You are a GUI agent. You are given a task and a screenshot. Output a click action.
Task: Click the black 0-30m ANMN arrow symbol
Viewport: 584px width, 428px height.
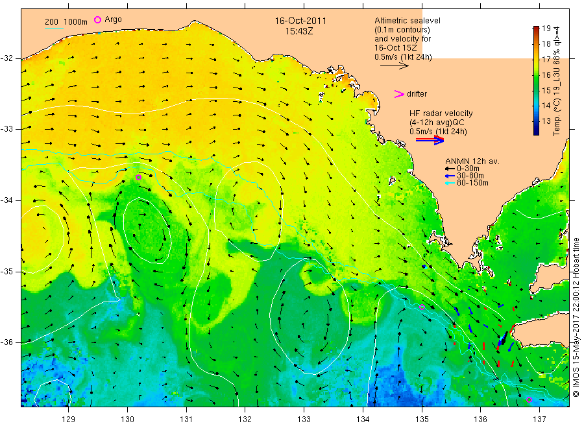[450, 169]
